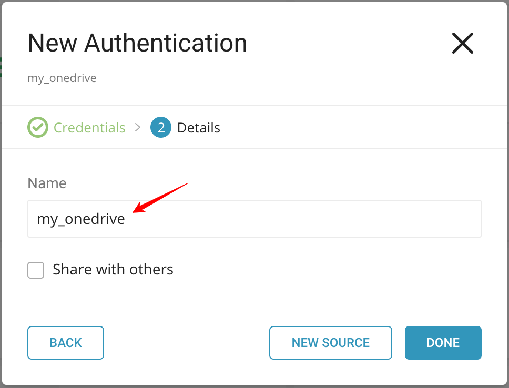Click the my_onedrive text inside Name field
The height and width of the screenshot is (388, 509).
click(81, 219)
